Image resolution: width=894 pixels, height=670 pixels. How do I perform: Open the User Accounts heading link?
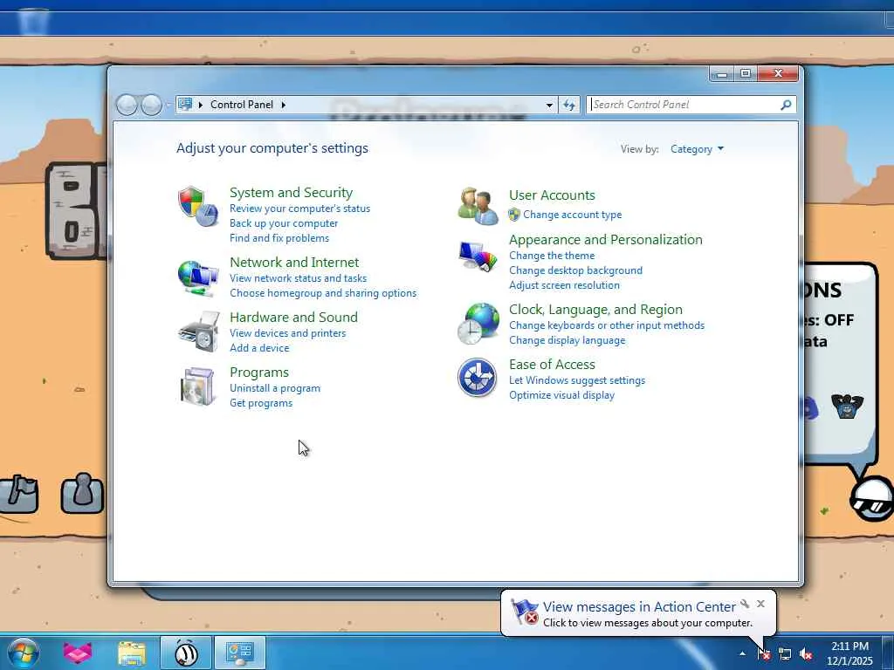tap(552, 195)
